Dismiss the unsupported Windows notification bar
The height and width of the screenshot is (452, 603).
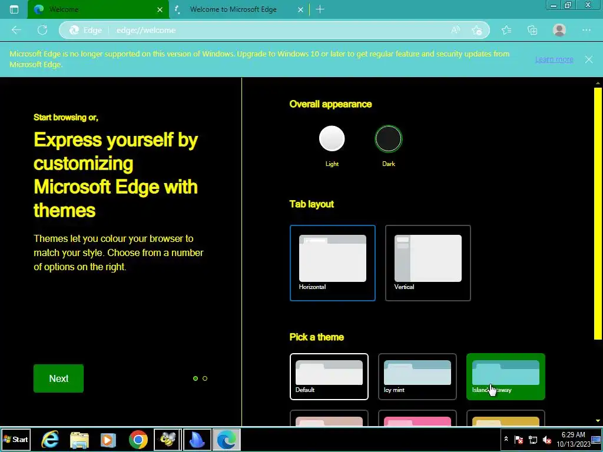click(x=589, y=59)
